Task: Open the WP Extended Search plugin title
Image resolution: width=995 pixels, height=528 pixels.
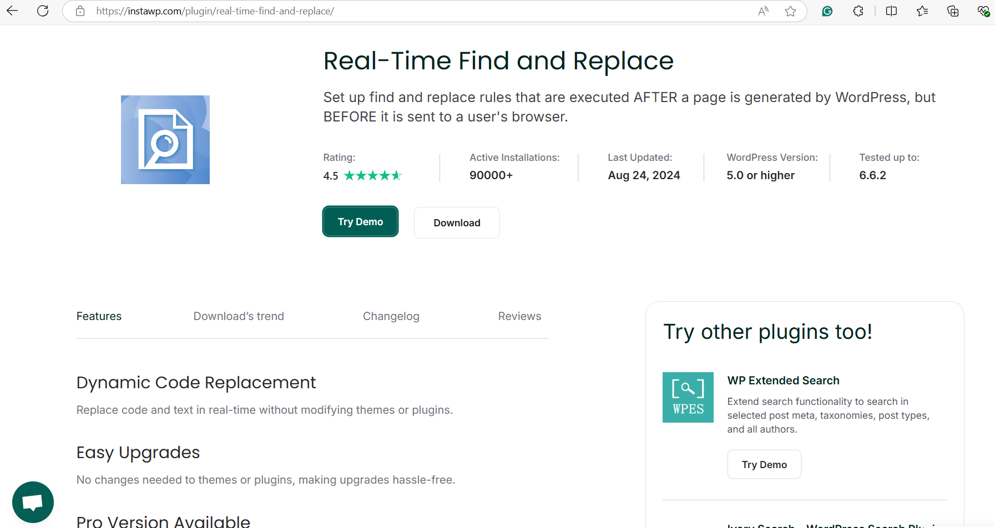Action: point(783,380)
